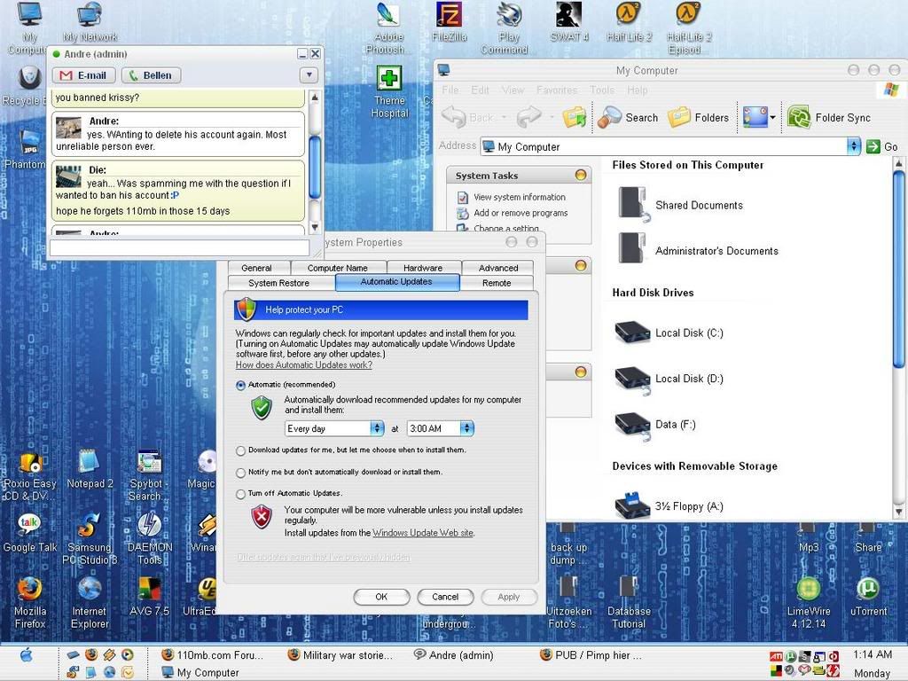Click Cancel in System Properties

pos(445,597)
